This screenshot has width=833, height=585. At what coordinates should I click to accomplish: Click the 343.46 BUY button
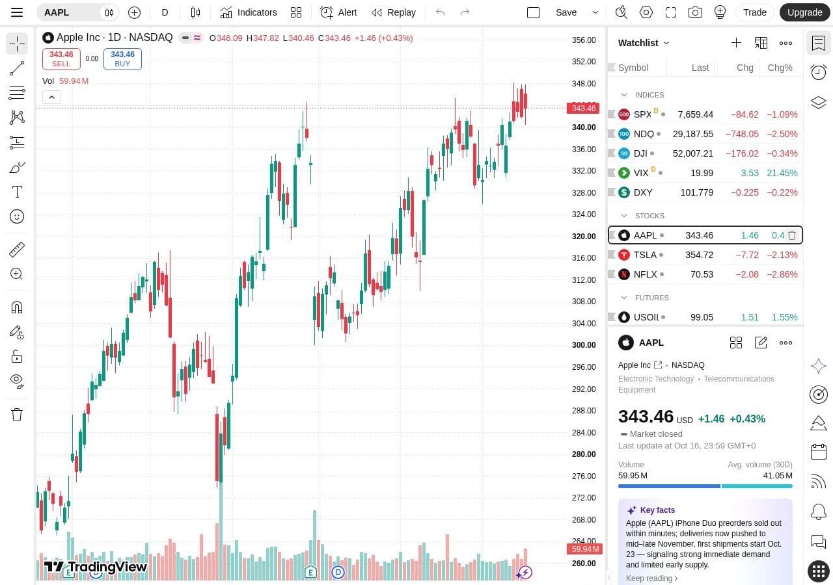[122, 59]
